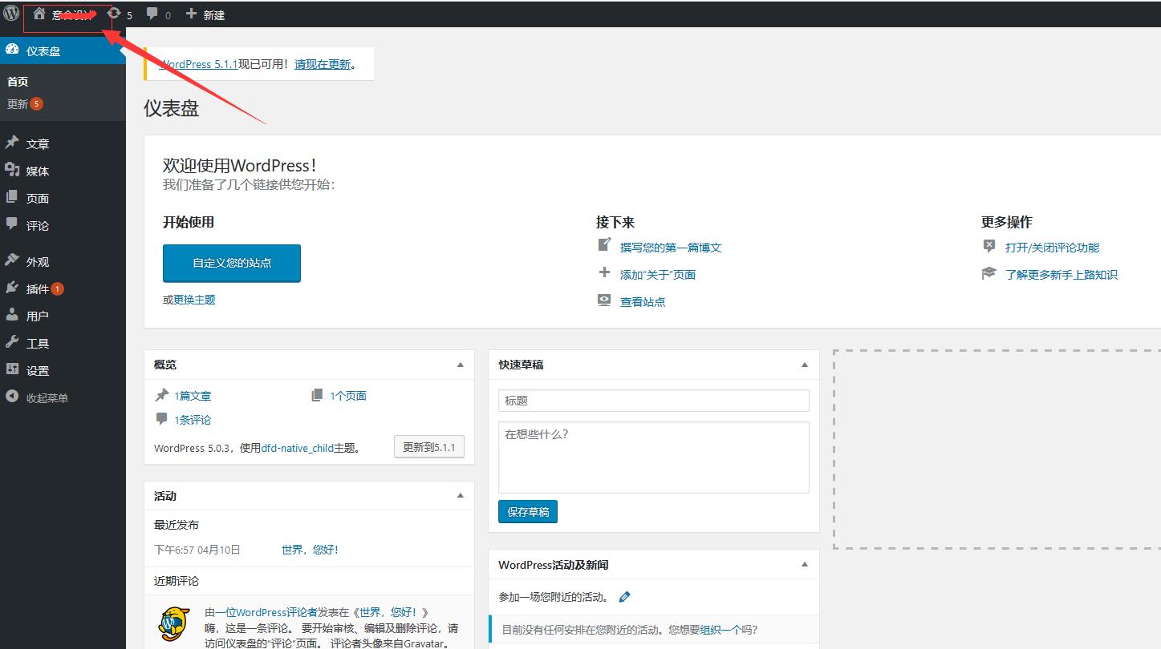Click the 自定义您的站点 button
This screenshot has height=649, width=1161.
click(x=232, y=263)
